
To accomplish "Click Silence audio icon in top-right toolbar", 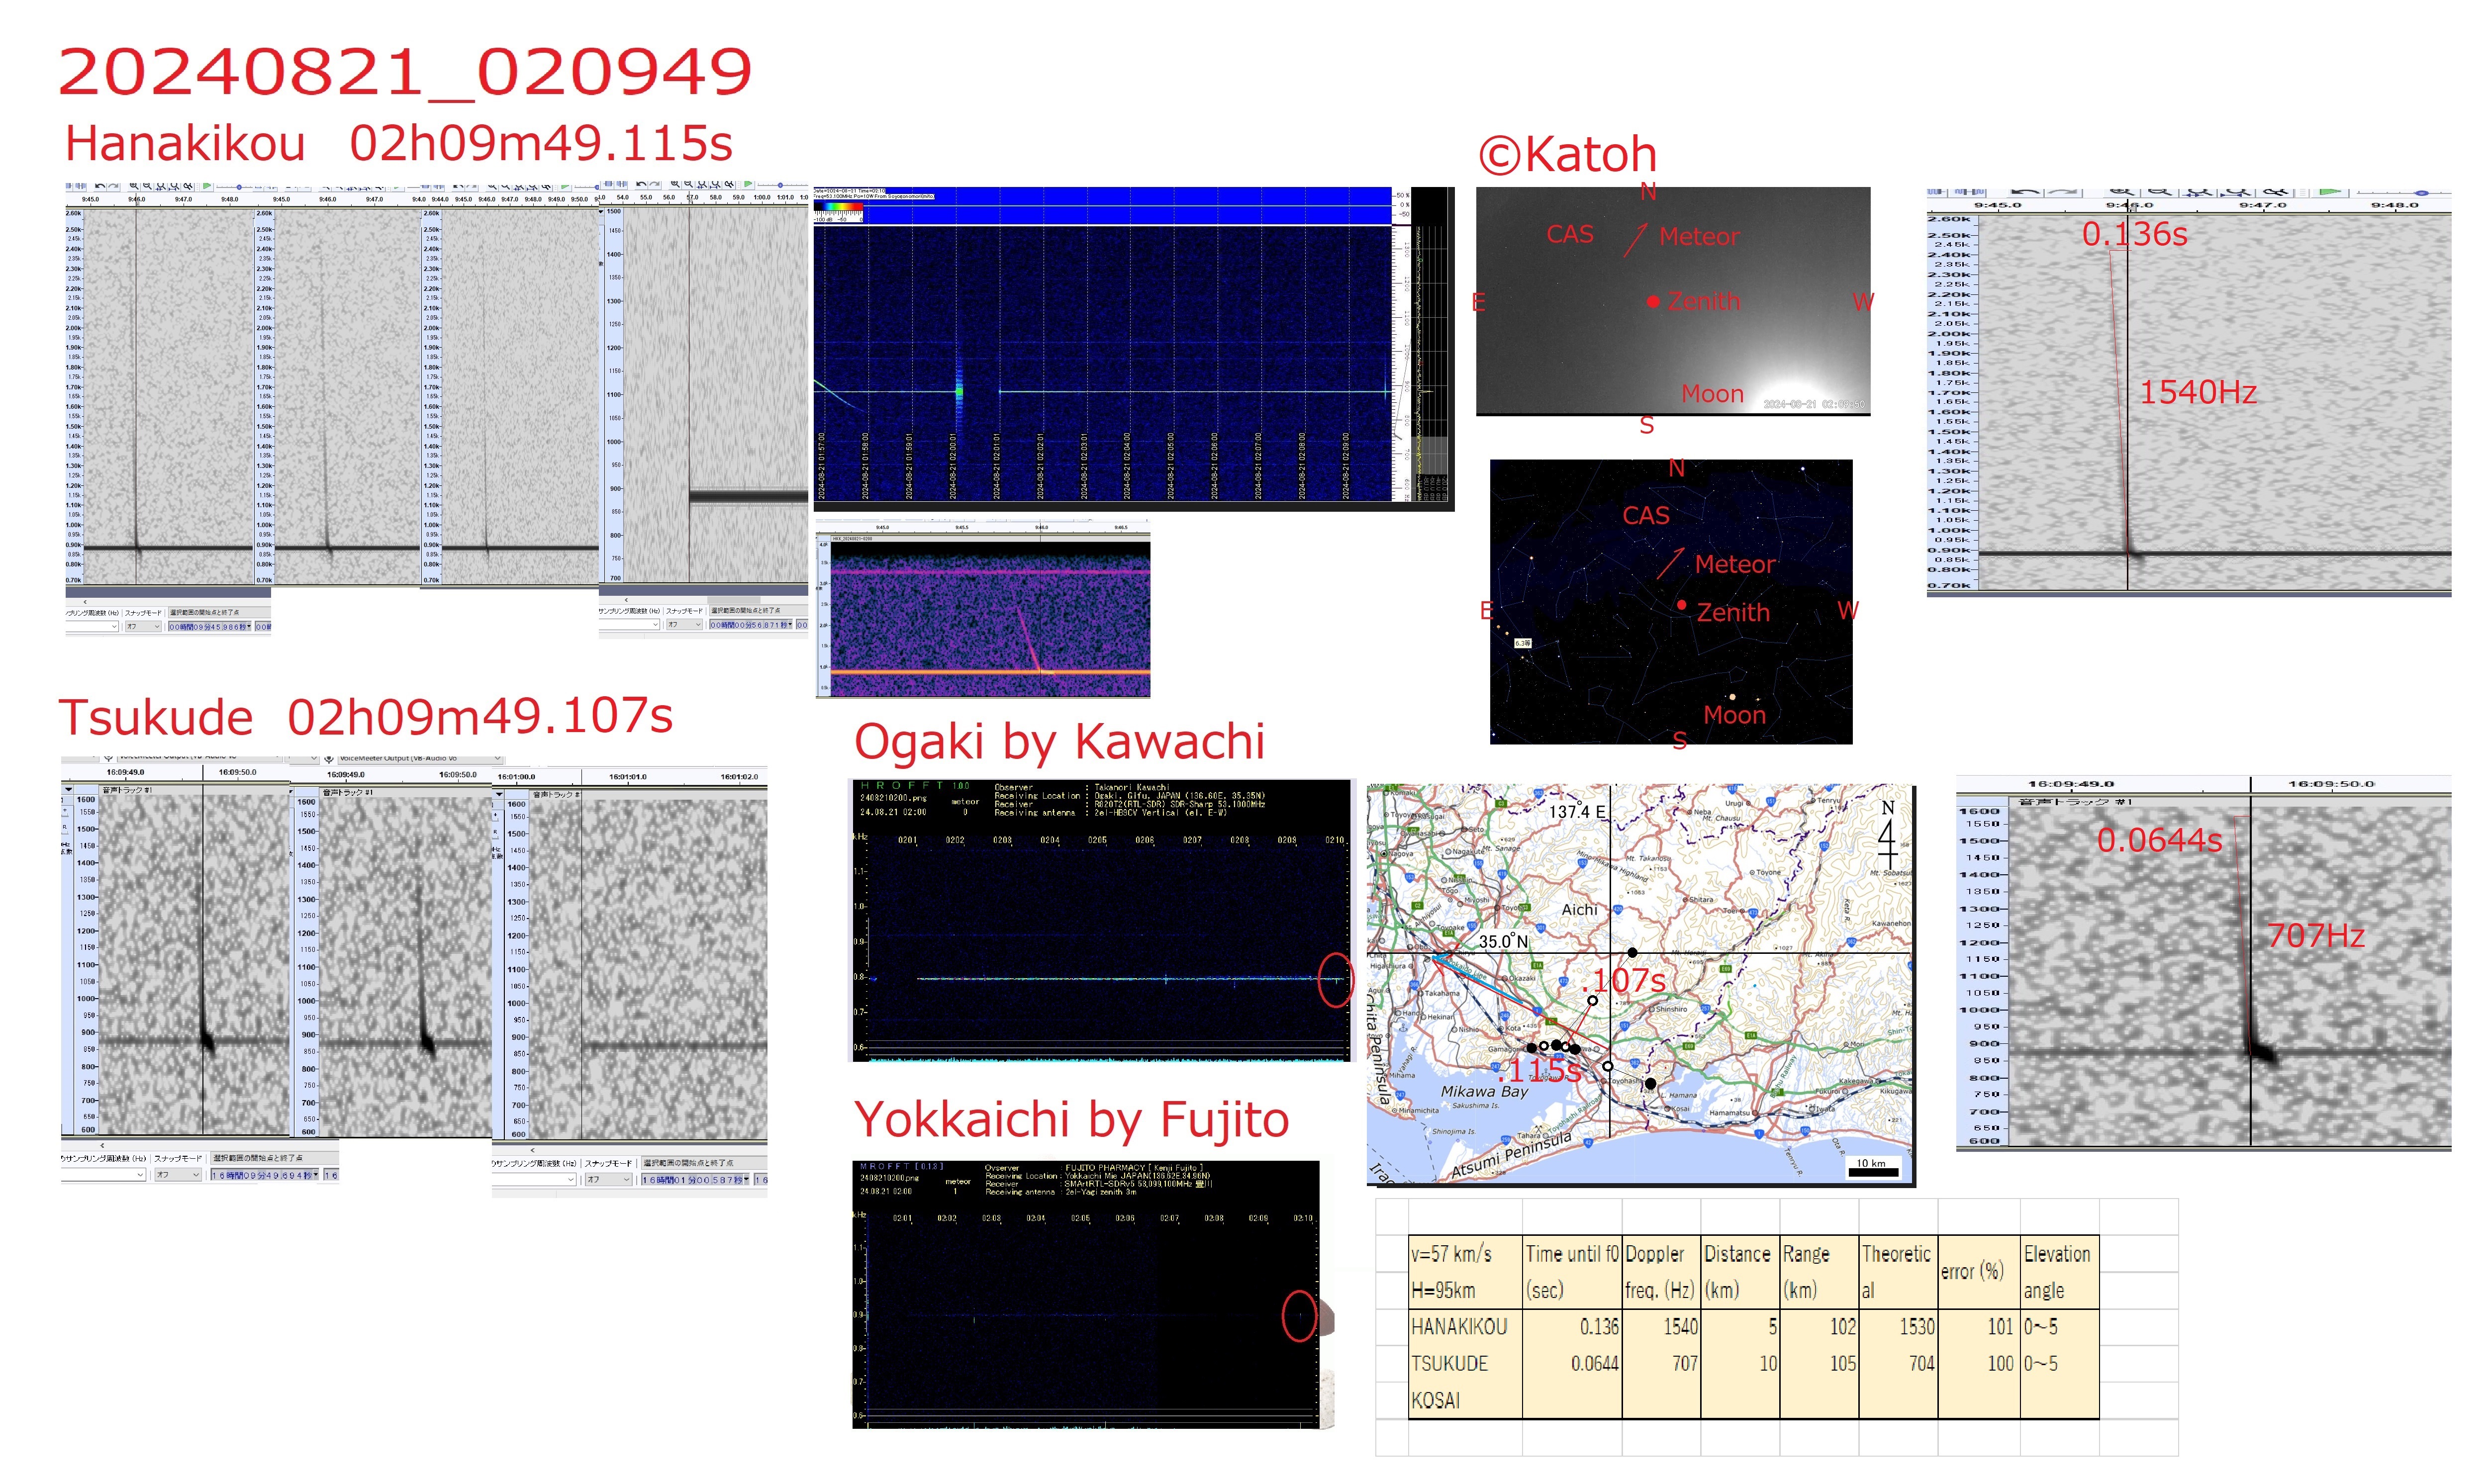I will [1970, 192].
